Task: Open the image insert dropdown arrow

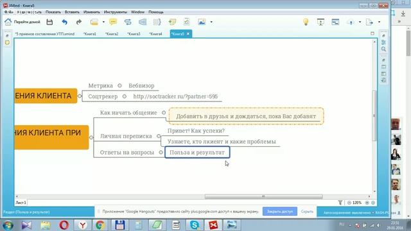Action: [211, 22]
